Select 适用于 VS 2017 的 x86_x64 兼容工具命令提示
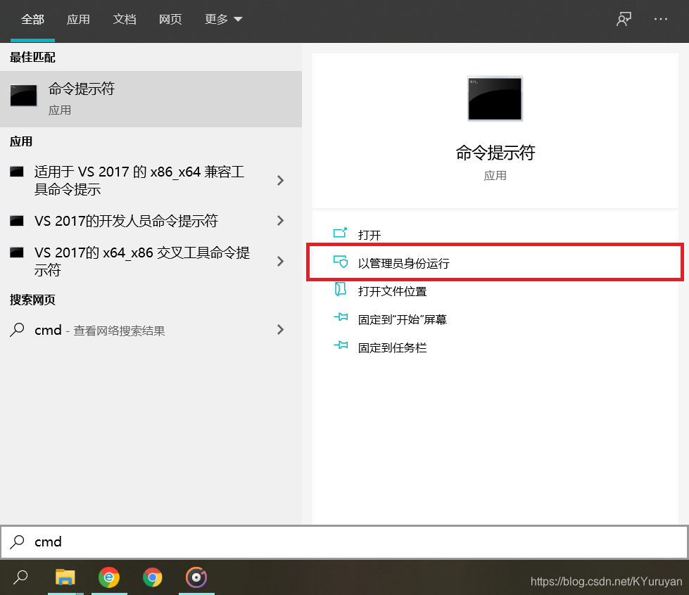This screenshot has width=689, height=595. click(x=139, y=181)
